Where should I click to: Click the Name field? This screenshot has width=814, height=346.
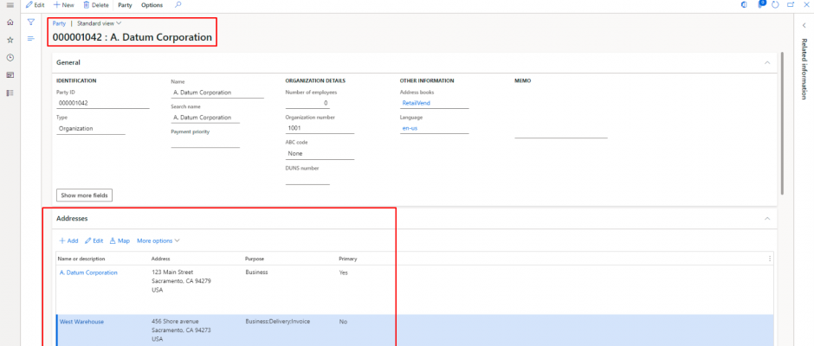tap(217, 93)
